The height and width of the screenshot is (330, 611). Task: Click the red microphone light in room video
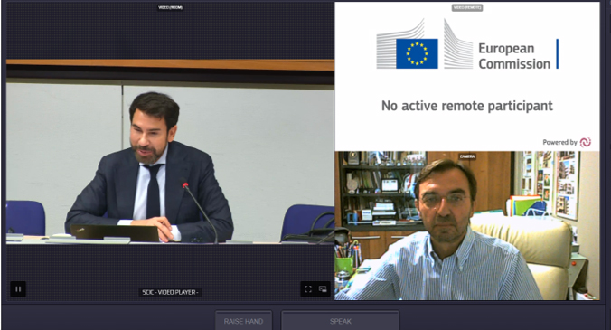click(x=185, y=185)
